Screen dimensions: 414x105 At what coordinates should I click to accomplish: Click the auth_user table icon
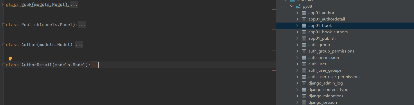pyautogui.click(x=304, y=64)
